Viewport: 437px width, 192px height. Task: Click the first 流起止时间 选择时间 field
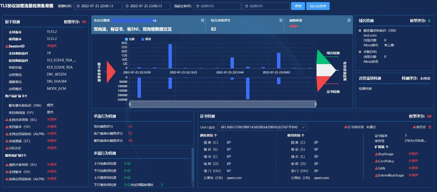(217, 6)
